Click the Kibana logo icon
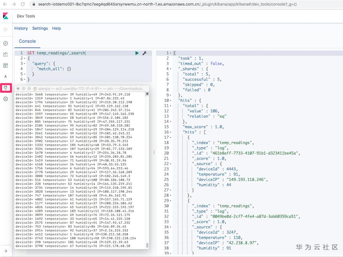The image size is (343, 257). coord(6,16)
